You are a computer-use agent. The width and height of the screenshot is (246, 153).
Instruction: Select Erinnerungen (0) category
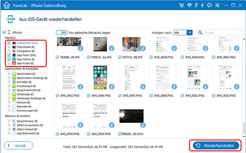click(x=27, y=110)
